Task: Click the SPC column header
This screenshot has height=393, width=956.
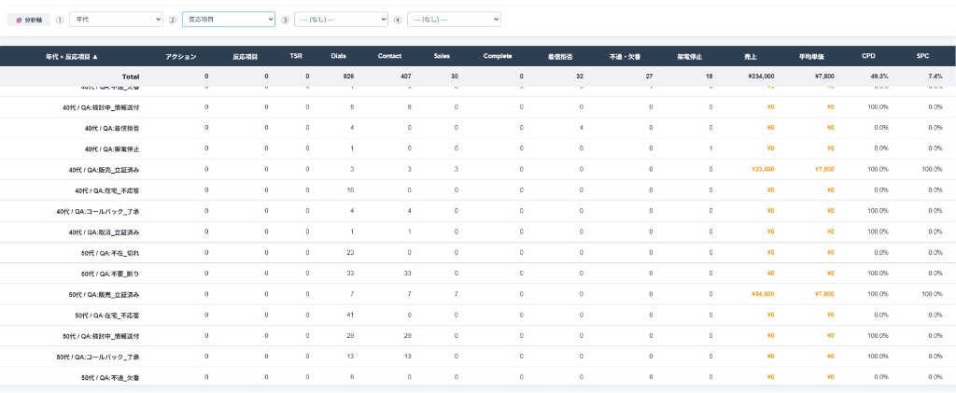Action: (922, 56)
